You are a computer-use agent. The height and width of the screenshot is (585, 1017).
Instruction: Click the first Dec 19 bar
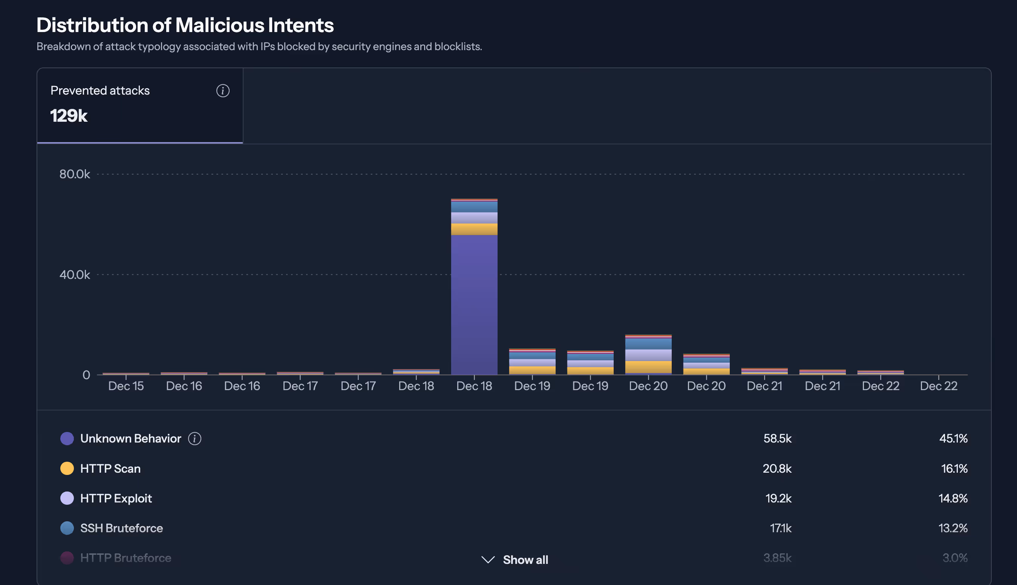(532, 361)
